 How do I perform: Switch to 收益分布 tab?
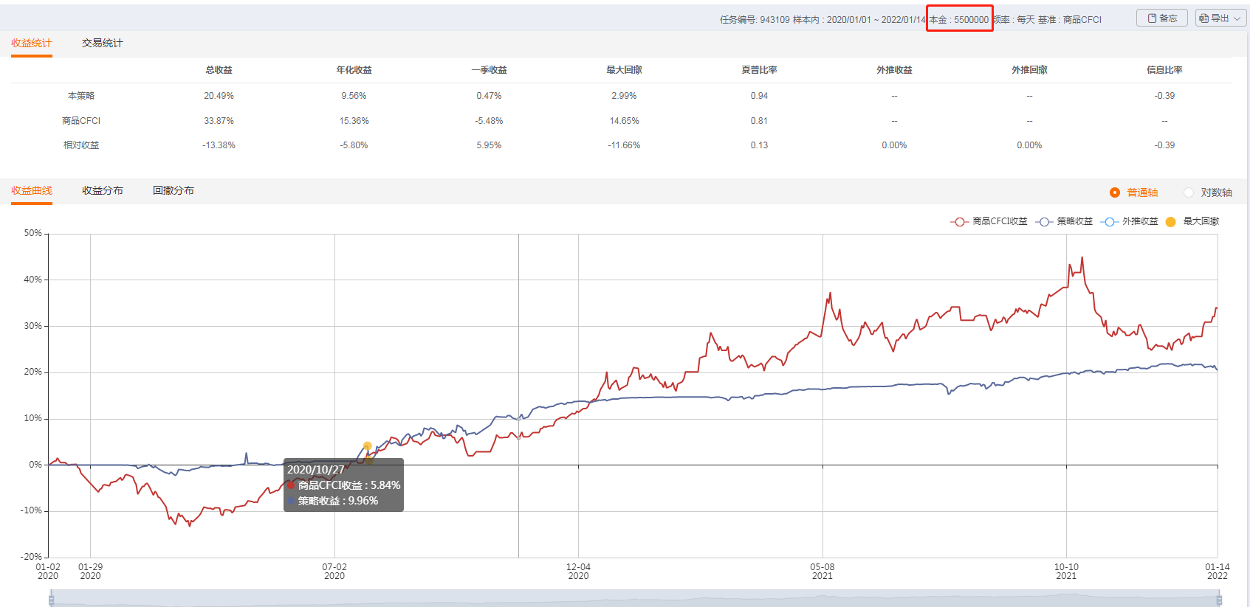103,190
